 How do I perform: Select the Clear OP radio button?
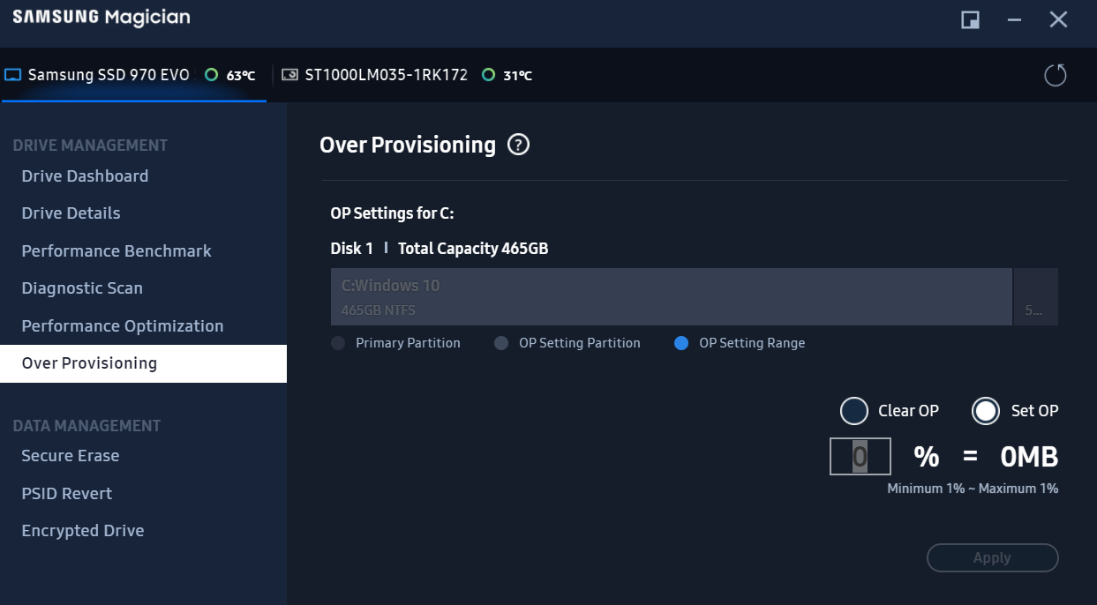click(x=854, y=411)
